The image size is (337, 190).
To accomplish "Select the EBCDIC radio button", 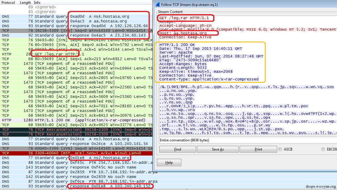I will tap(323, 149).
